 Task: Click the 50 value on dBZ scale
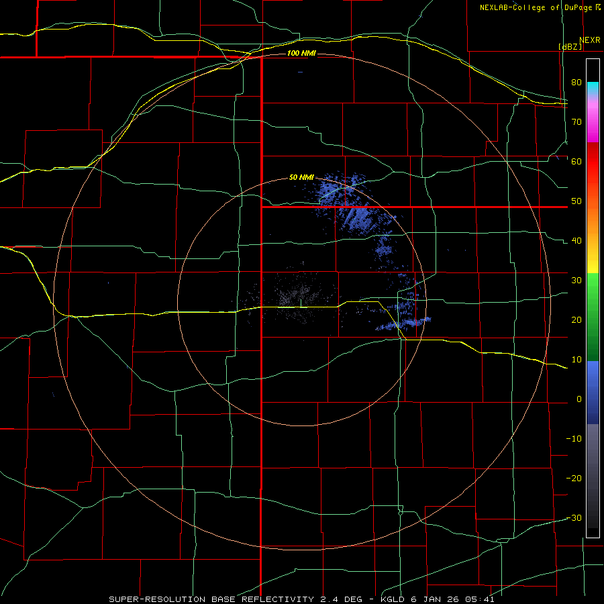click(x=576, y=201)
